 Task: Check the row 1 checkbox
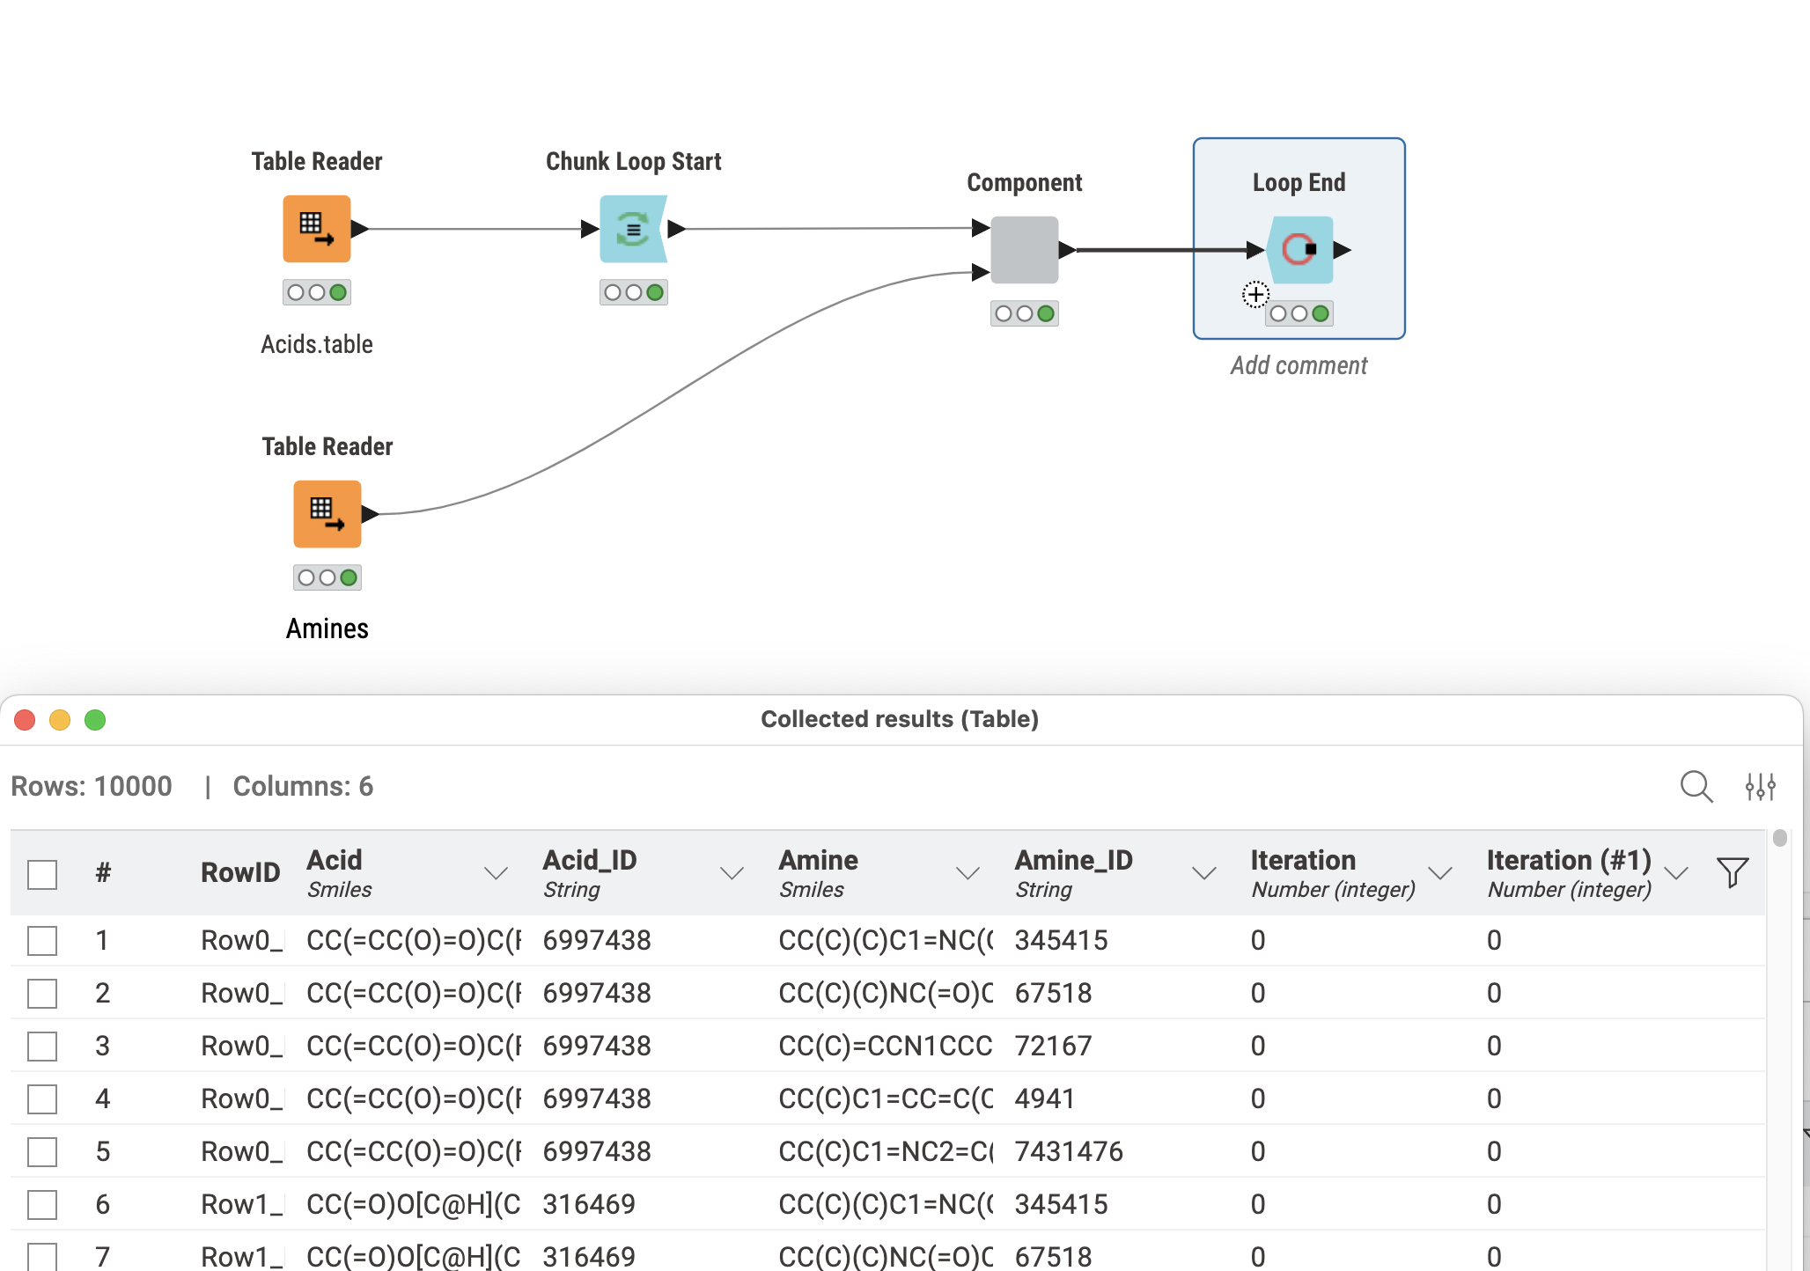(42, 940)
